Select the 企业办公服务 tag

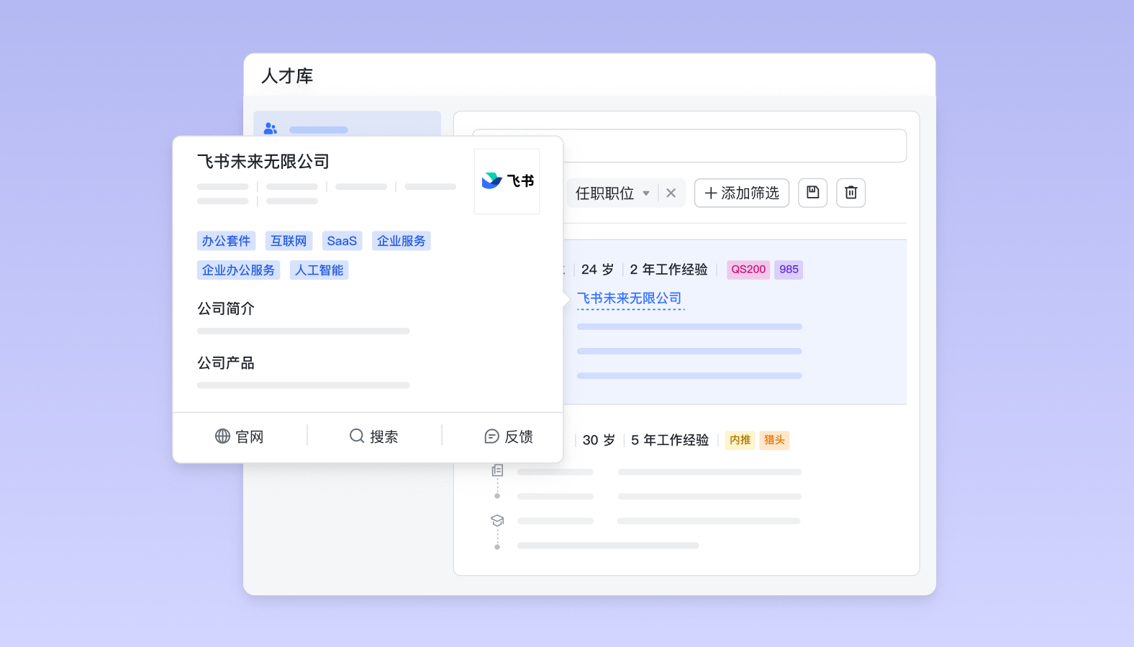click(x=238, y=270)
